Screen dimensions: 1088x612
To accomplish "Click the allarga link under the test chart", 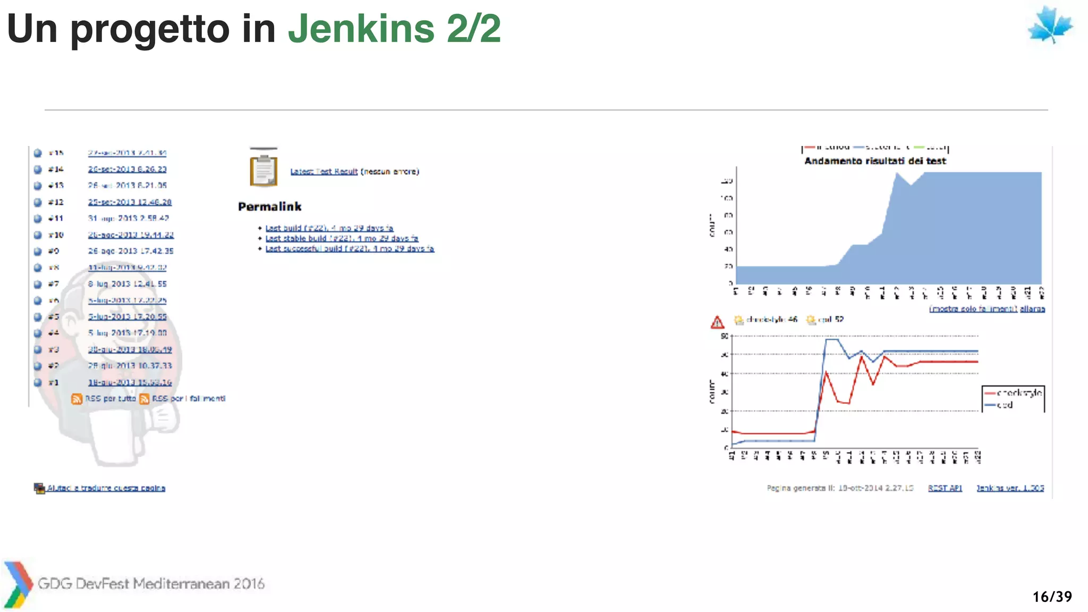I will click(1032, 309).
